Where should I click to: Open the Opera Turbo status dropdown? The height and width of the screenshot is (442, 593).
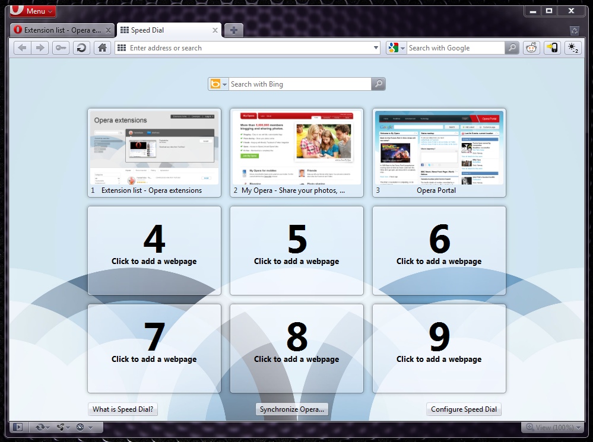pos(84,427)
